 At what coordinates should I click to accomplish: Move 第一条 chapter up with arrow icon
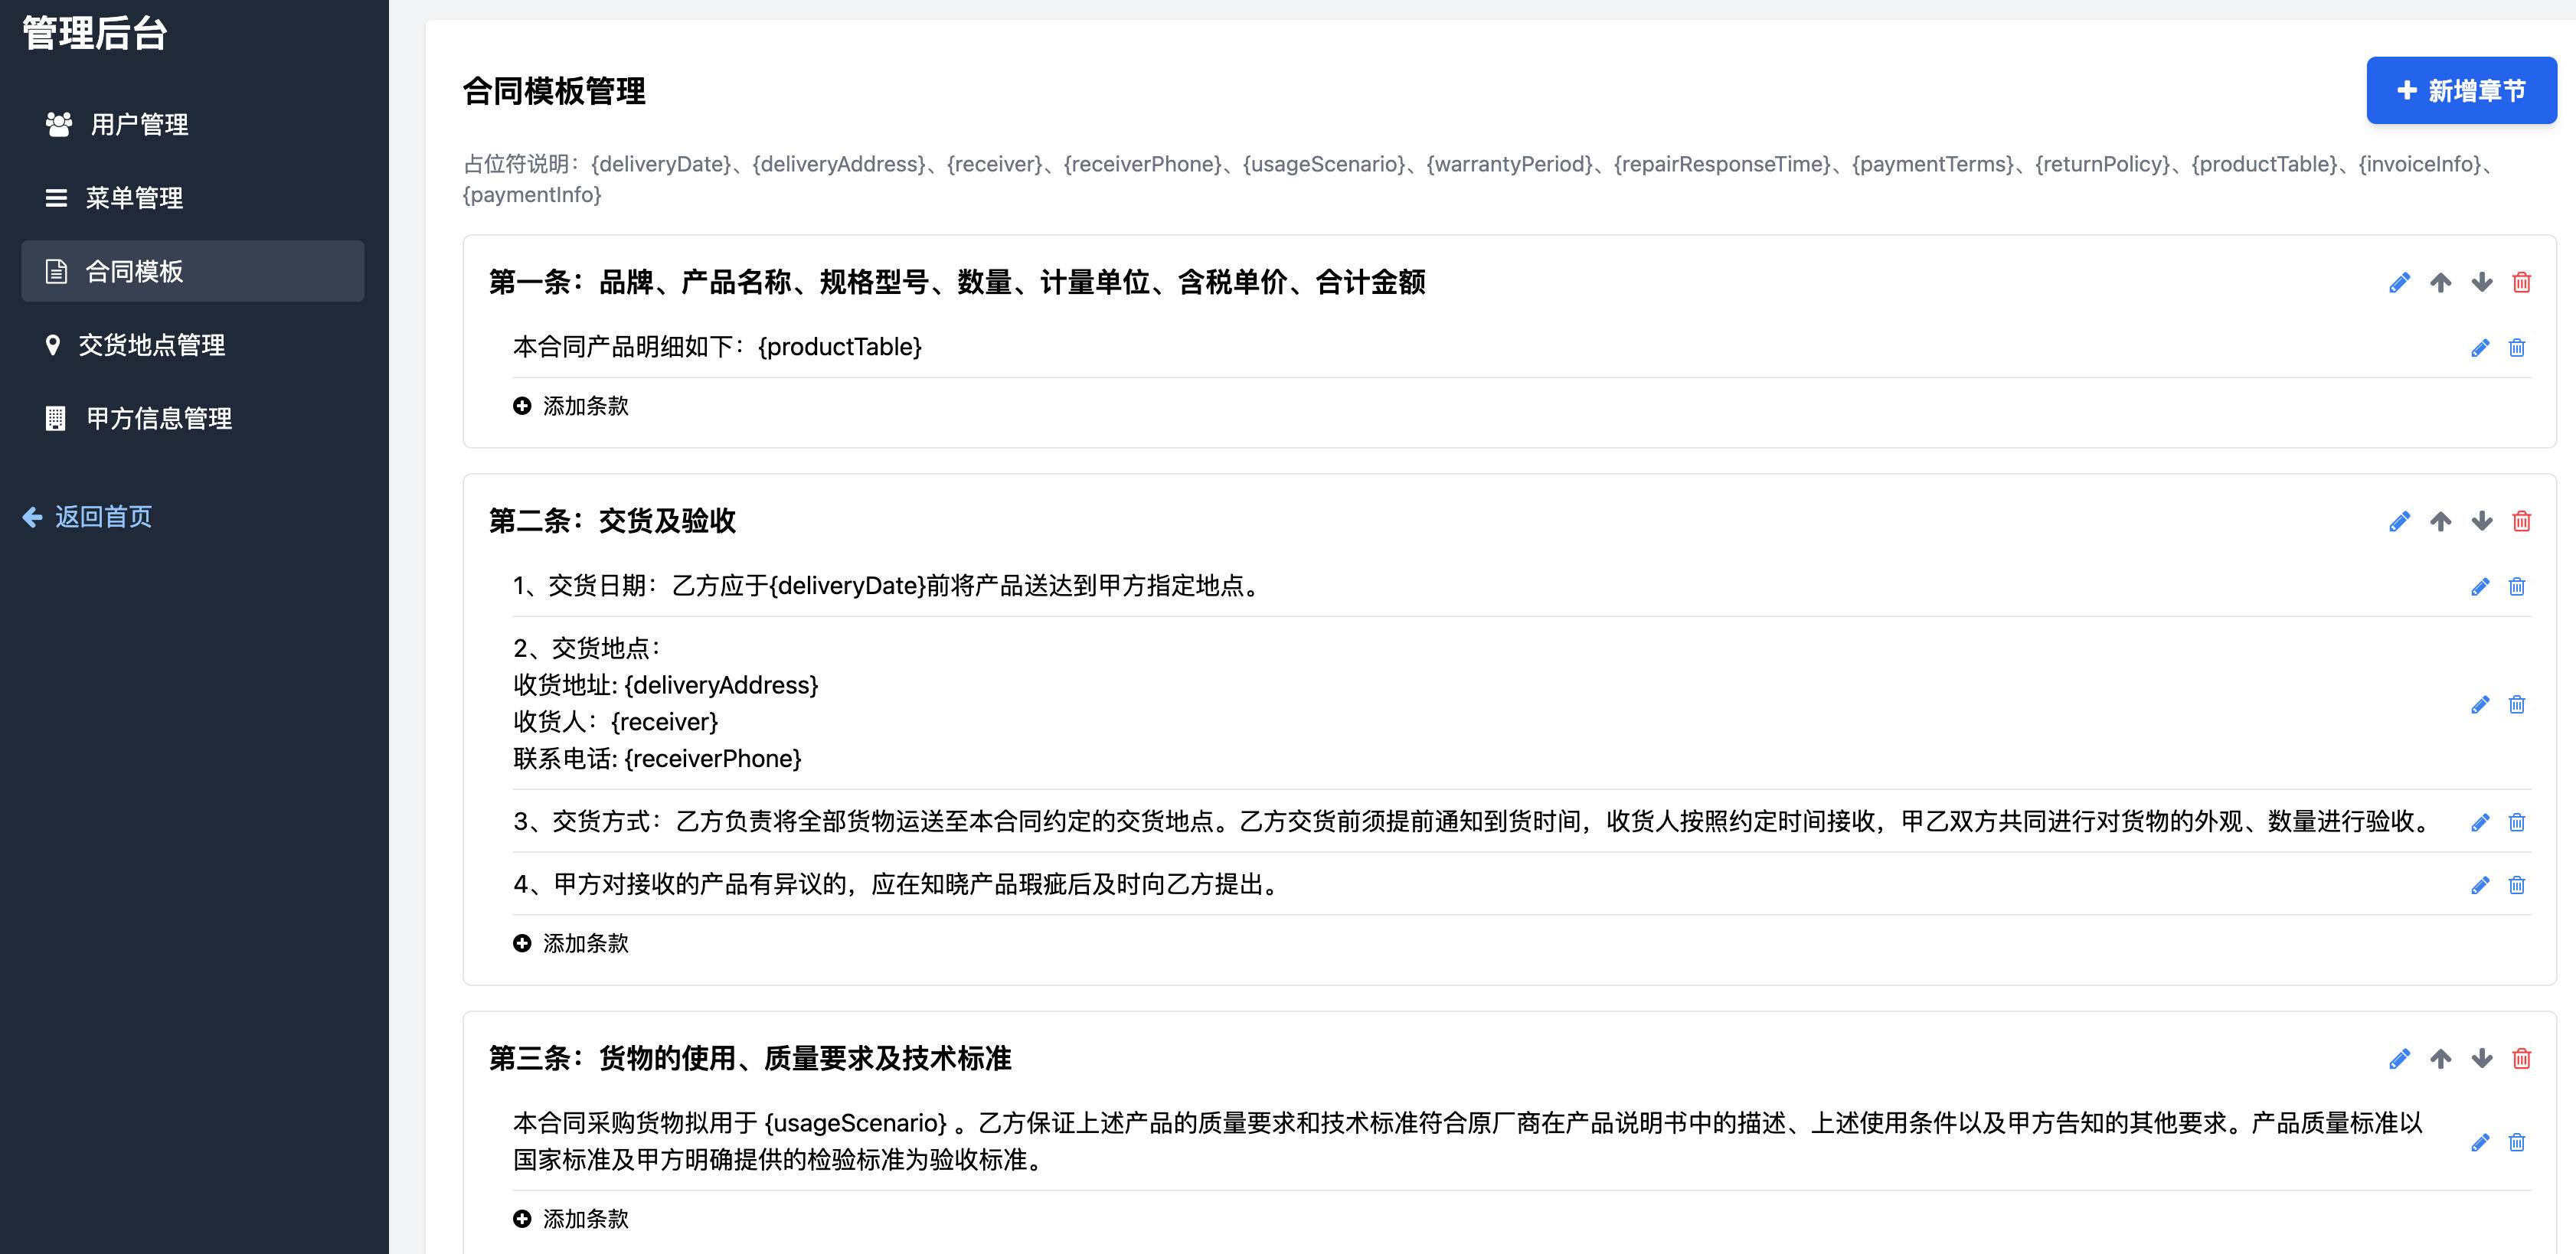pyautogui.click(x=2441, y=283)
